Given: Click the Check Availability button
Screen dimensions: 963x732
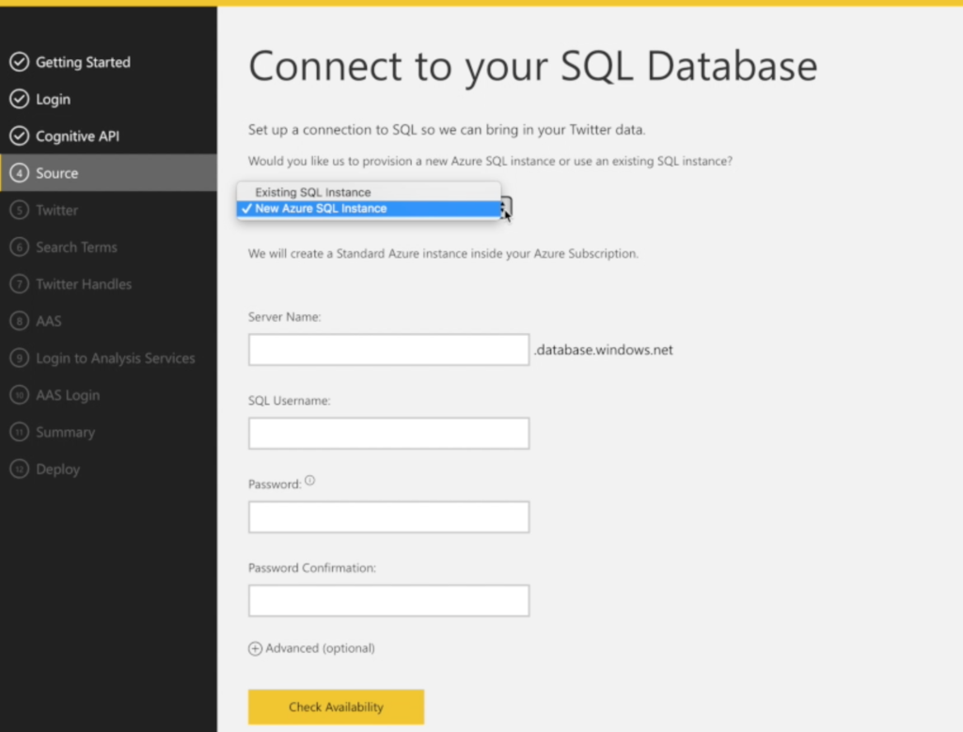Looking at the screenshot, I should coord(336,707).
